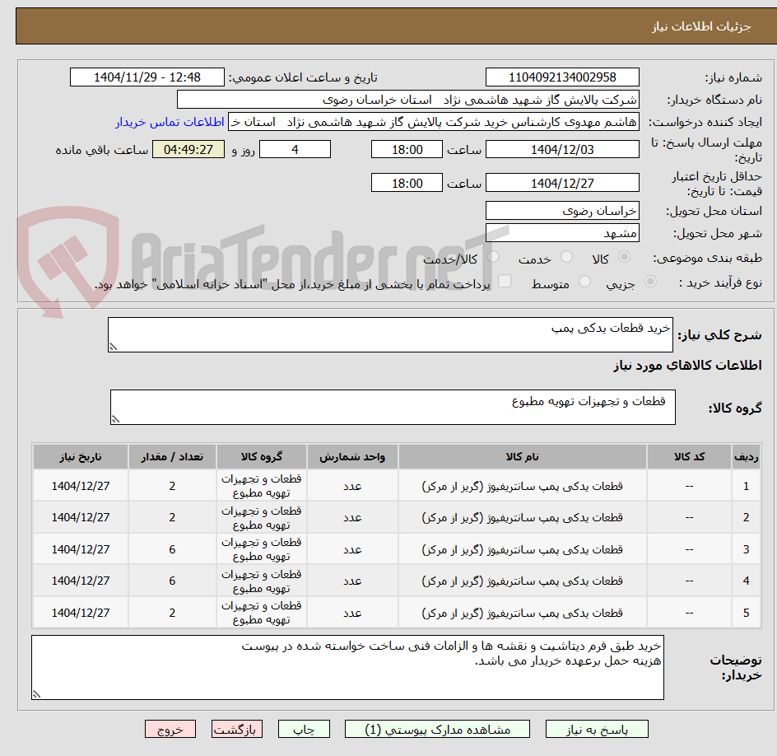Click item name in table row 5
777x756 pixels.
pos(523,613)
